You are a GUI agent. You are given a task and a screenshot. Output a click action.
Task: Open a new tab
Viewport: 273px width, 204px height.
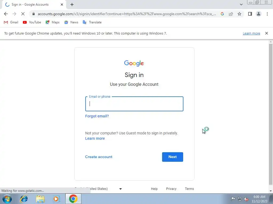click(72, 5)
